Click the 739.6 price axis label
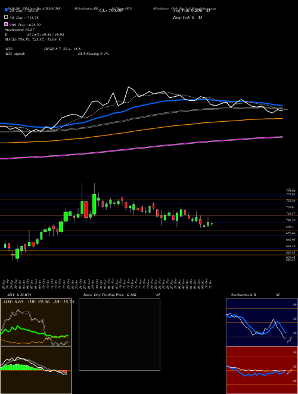Screen dimensions: 298x394 point(290,207)
